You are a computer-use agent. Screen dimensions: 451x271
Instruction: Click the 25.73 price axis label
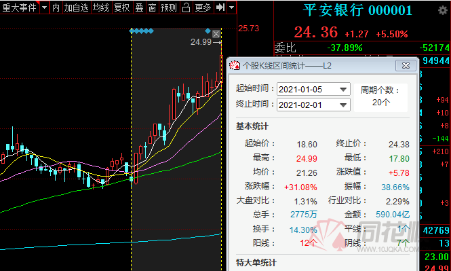[248, 29]
